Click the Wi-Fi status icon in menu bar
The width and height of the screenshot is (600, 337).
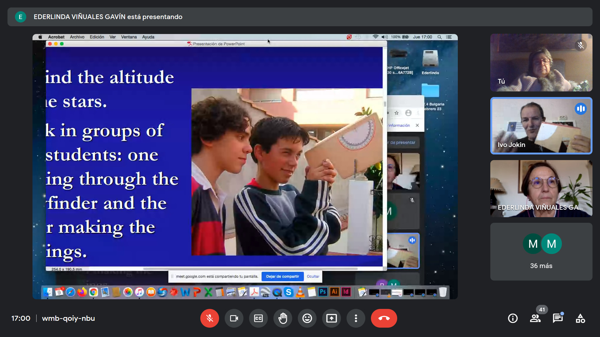pyautogui.click(x=375, y=37)
